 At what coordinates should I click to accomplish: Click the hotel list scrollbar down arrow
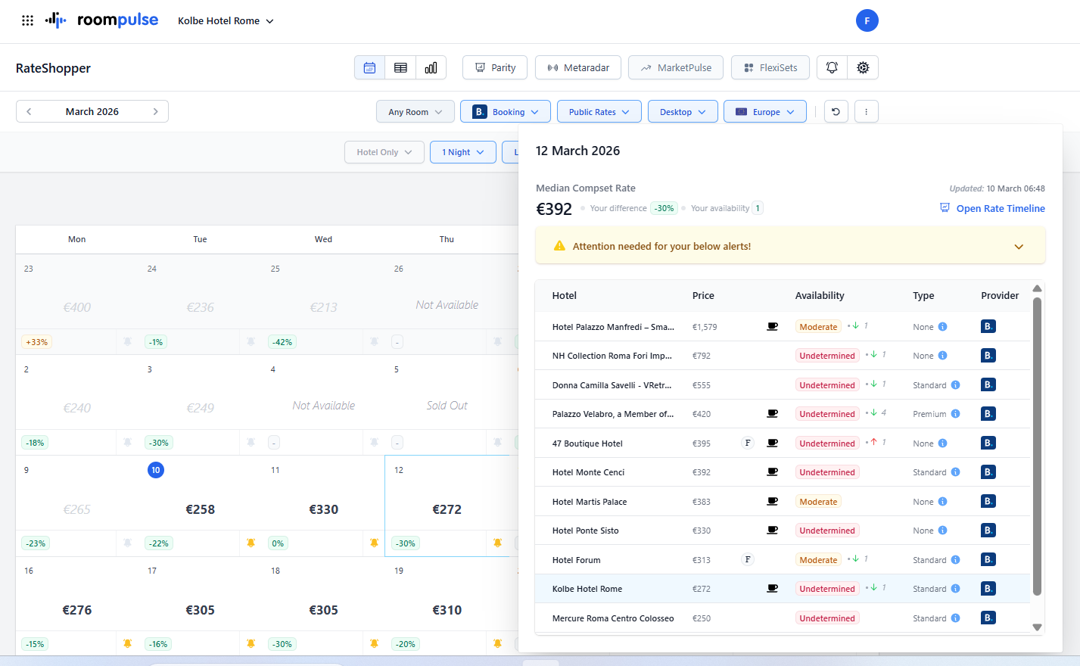1037,627
